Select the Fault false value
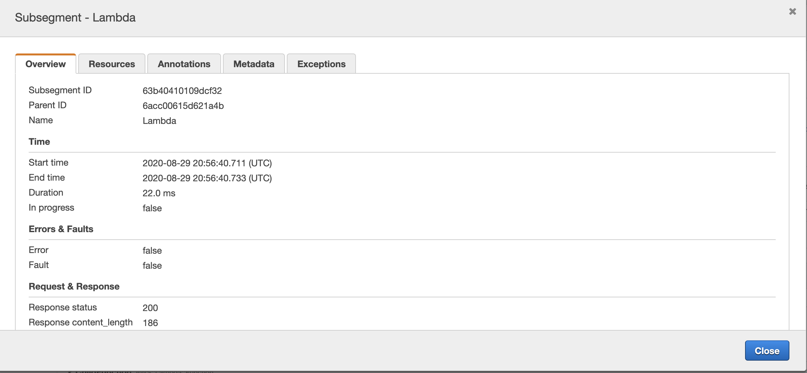Screen dimensions: 807x373 pyautogui.click(x=152, y=265)
